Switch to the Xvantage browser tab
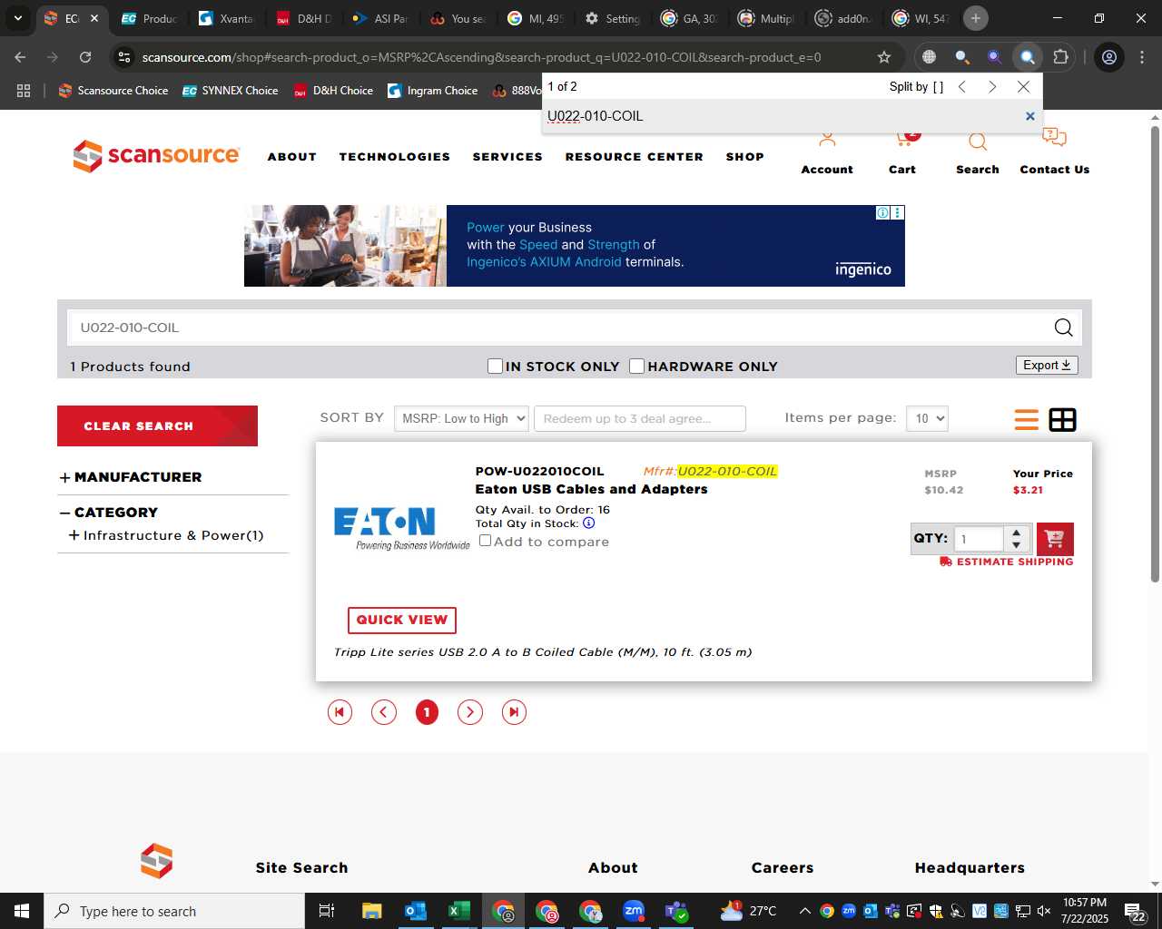This screenshot has width=1162, height=929. (227, 18)
